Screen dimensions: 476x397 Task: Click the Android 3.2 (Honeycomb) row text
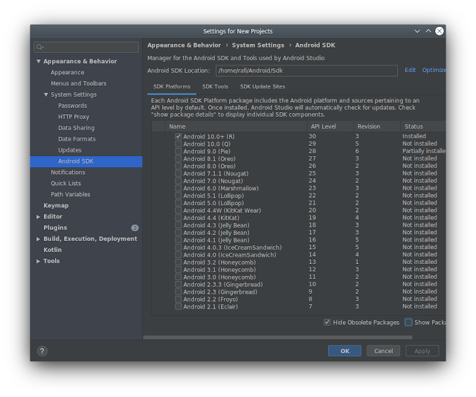(219, 262)
